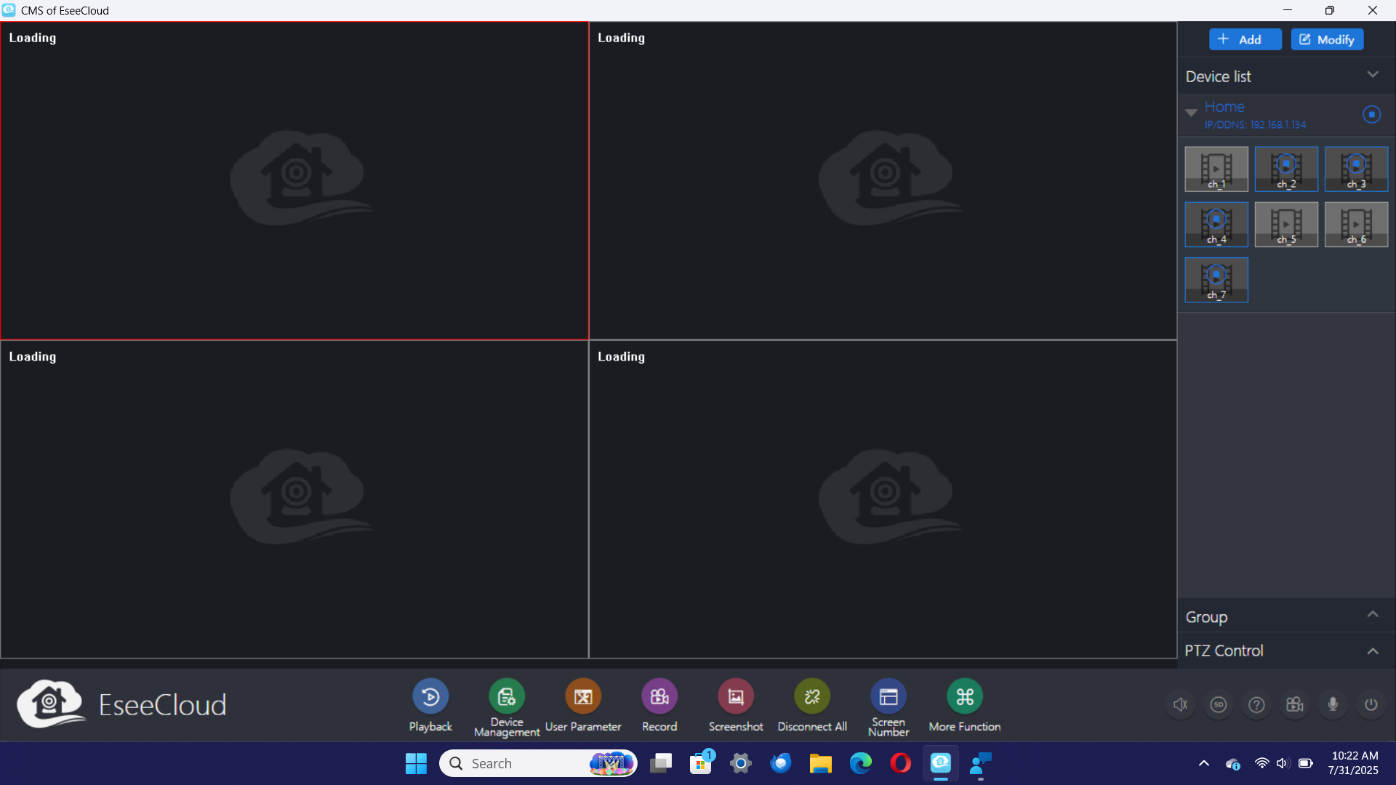Launch Opera browser from taskbar
1396x785 pixels.
point(901,763)
